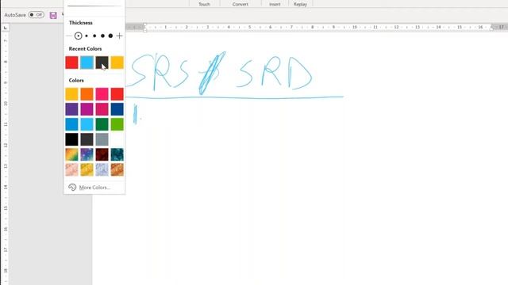Viewport: 508px width, 285px height.
Task: Click the handwritten SRS ink on the page
Action: 158,72
